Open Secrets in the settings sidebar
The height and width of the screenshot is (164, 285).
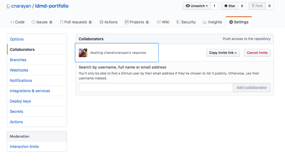pos(37,112)
